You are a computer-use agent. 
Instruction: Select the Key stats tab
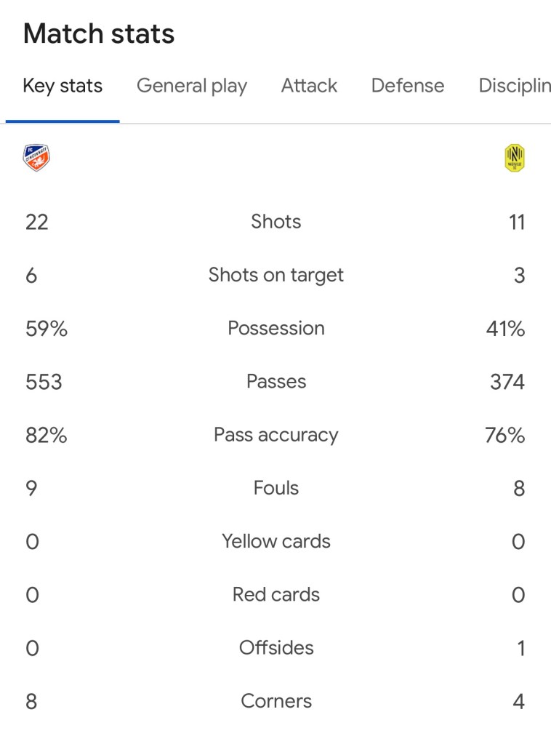[x=63, y=86]
